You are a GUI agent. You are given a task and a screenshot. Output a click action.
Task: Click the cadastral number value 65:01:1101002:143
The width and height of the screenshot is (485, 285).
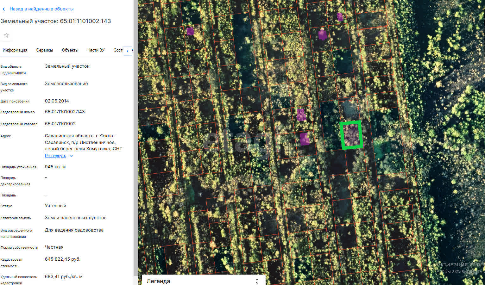[x=65, y=112]
